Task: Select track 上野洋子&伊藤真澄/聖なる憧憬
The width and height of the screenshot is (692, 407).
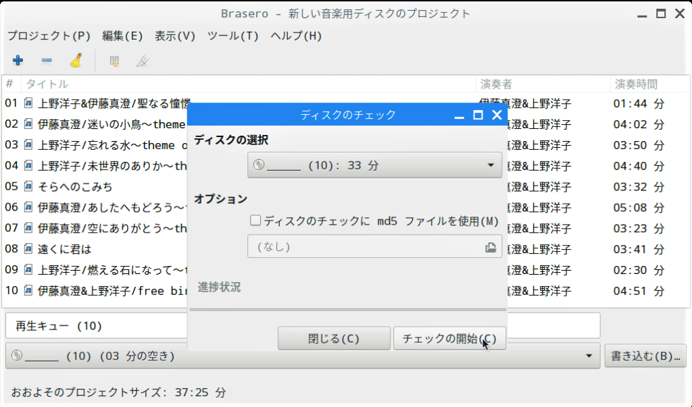Action: (x=114, y=103)
